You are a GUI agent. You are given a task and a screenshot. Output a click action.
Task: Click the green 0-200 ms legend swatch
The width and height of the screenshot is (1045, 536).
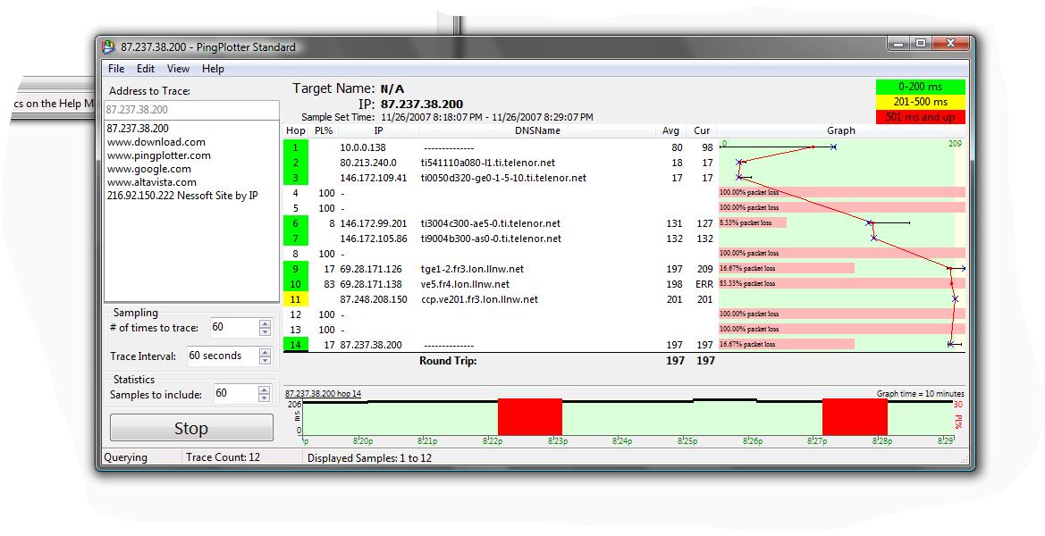coord(921,87)
